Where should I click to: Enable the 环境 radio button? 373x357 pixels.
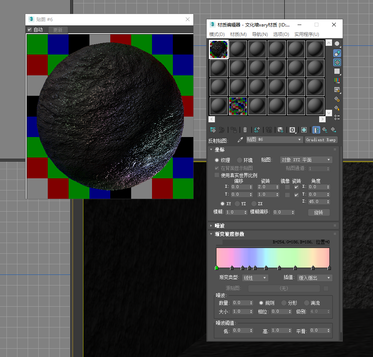click(240, 160)
